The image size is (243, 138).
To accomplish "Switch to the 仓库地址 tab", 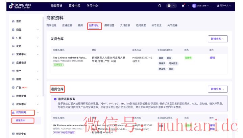I will tap(94, 25).
